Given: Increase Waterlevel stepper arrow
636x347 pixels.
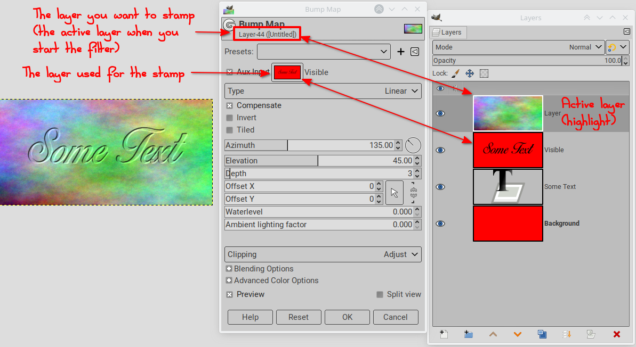Looking at the screenshot, I should [417, 209].
